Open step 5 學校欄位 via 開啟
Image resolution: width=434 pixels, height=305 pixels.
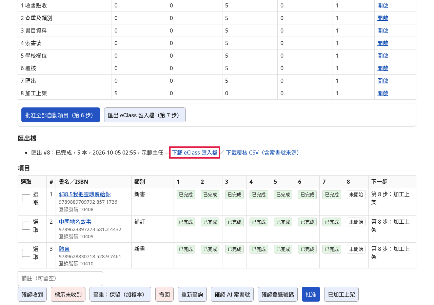383,56
